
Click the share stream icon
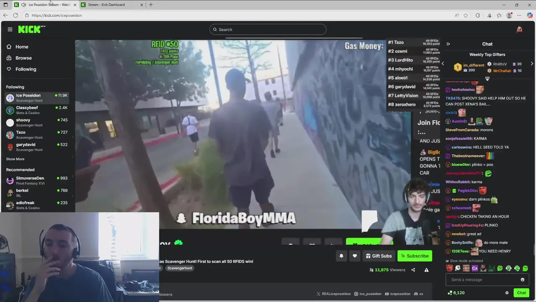[x=413, y=270]
